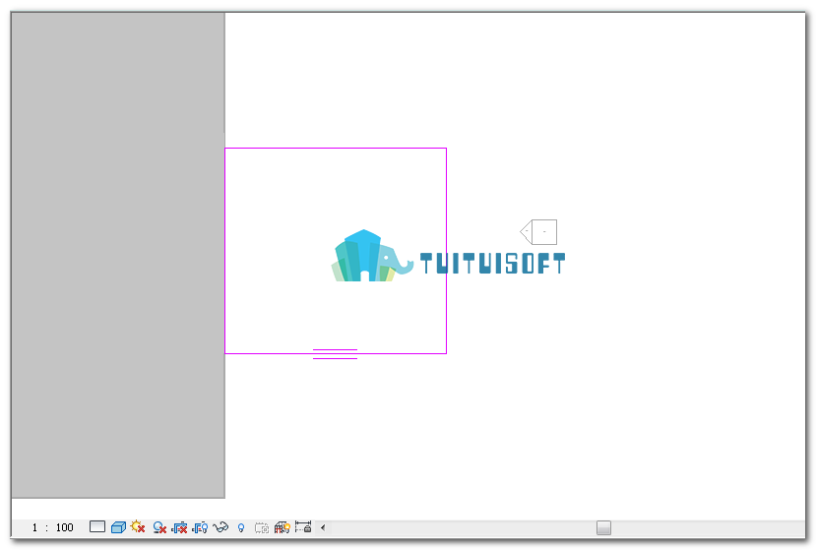816x550 pixels.
Task: Open Temporary Hide/Isolate glasses icon
Action: click(x=220, y=527)
